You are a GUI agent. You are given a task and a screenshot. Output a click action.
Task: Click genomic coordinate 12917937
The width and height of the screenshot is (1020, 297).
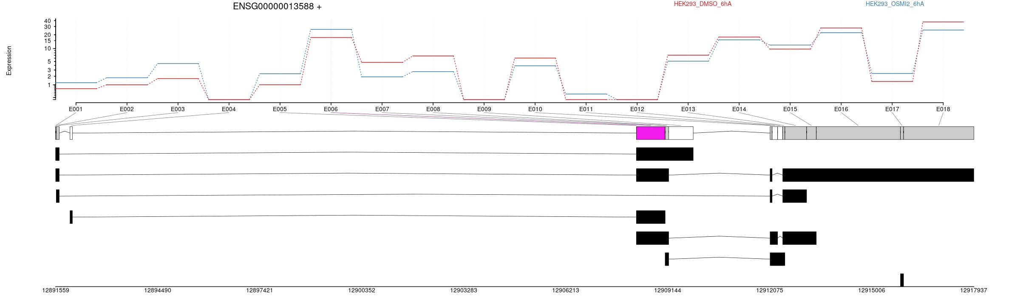tap(974, 291)
